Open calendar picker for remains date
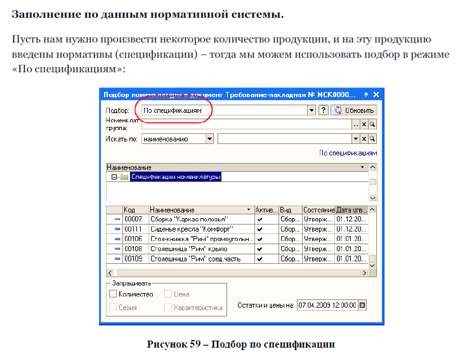Viewport: 472px width, 359px height. click(x=362, y=305)
